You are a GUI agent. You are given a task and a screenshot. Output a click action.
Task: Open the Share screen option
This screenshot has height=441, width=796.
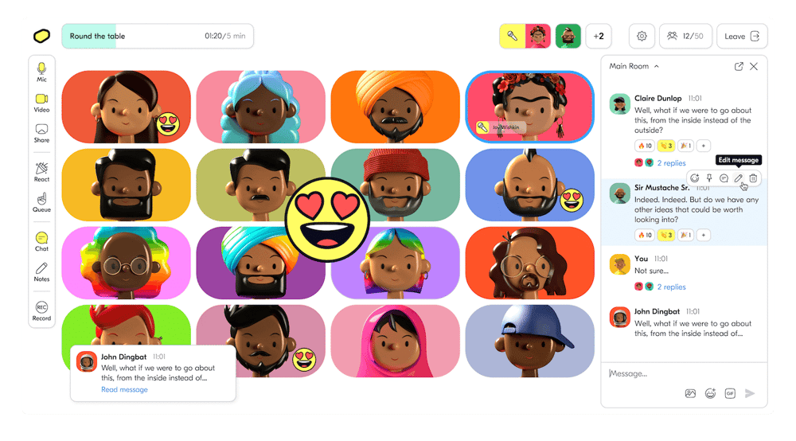pos(41,134)
